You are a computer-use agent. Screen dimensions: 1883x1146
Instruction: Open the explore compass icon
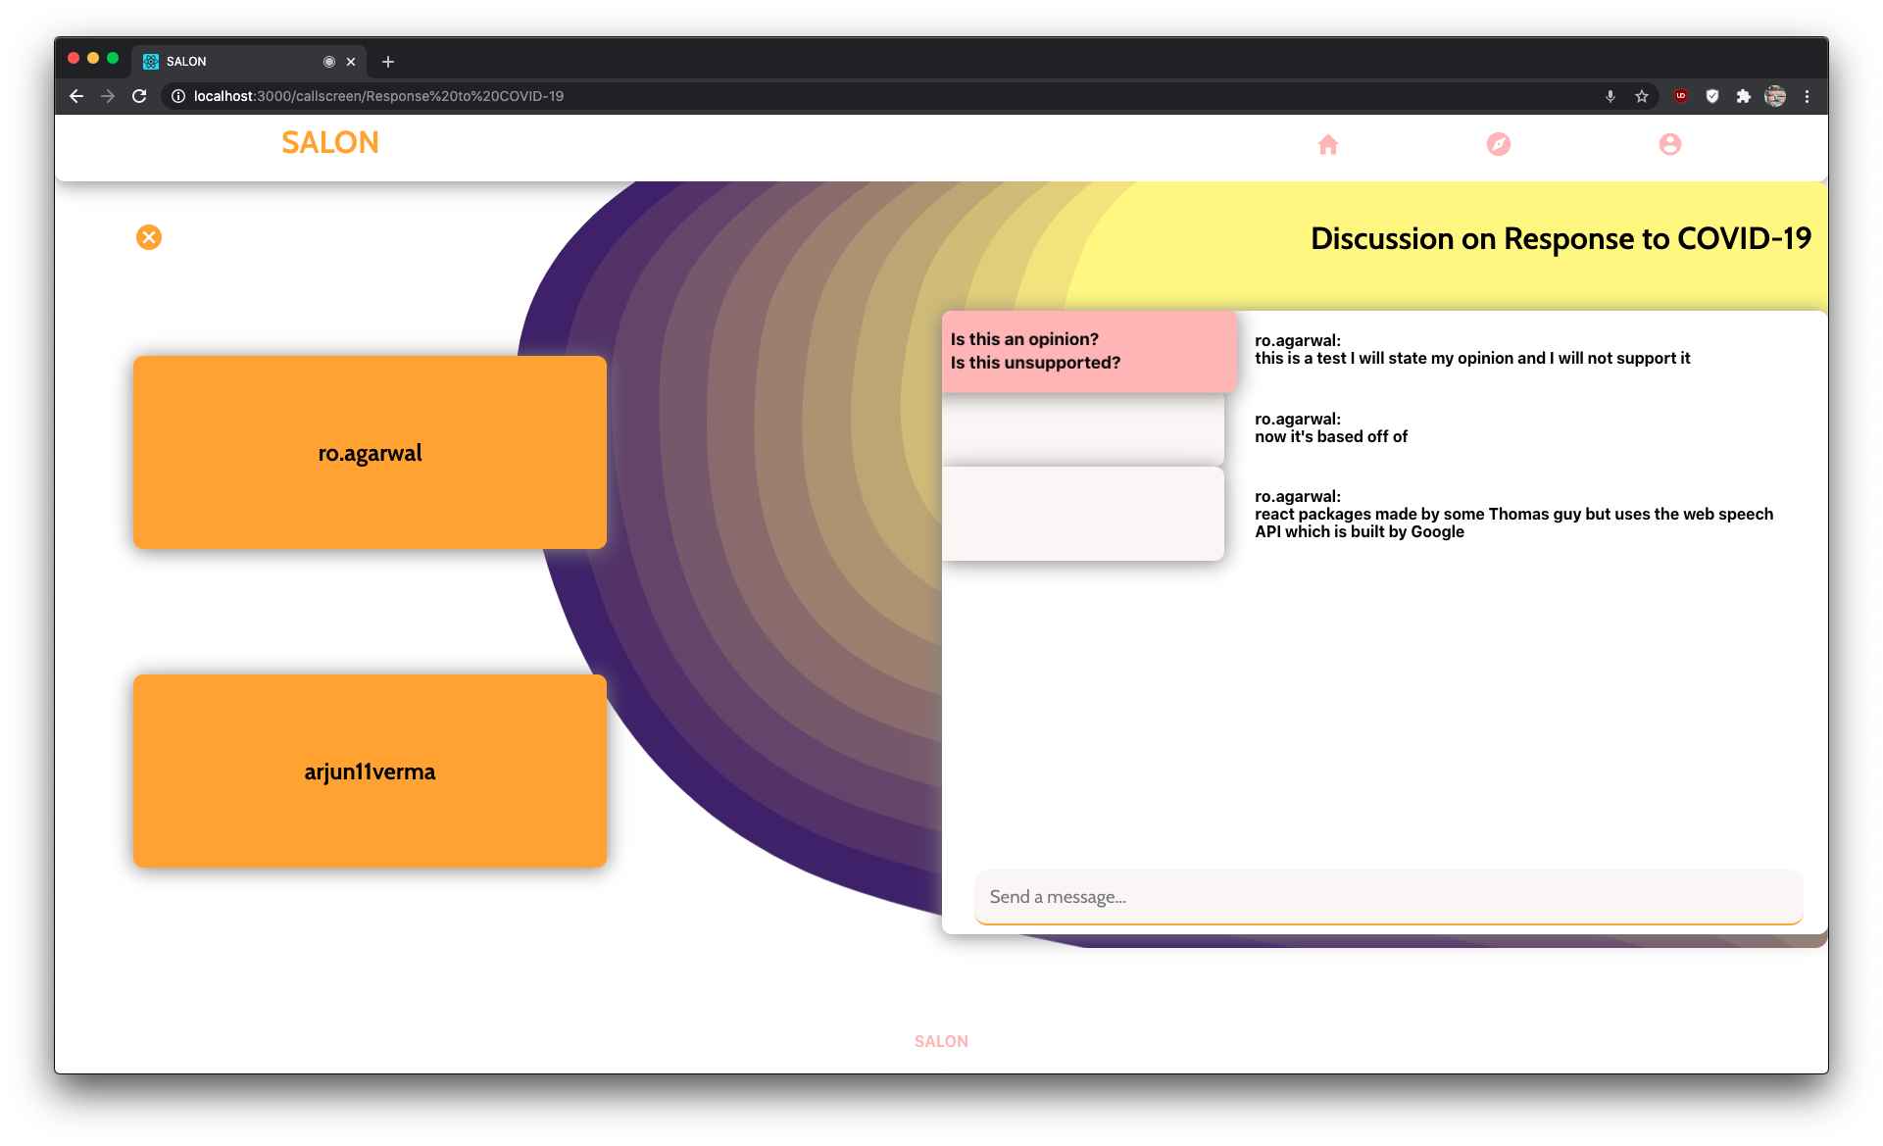pyautogui.click(x=1498, y=145)
